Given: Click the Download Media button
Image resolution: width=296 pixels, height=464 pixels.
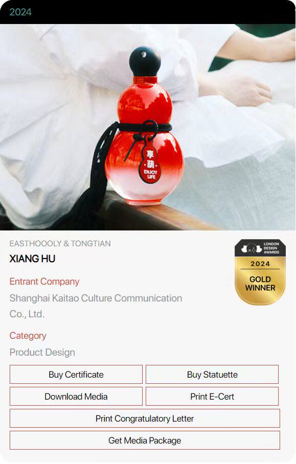Looking at the screenshot, I should coord(76,396).
